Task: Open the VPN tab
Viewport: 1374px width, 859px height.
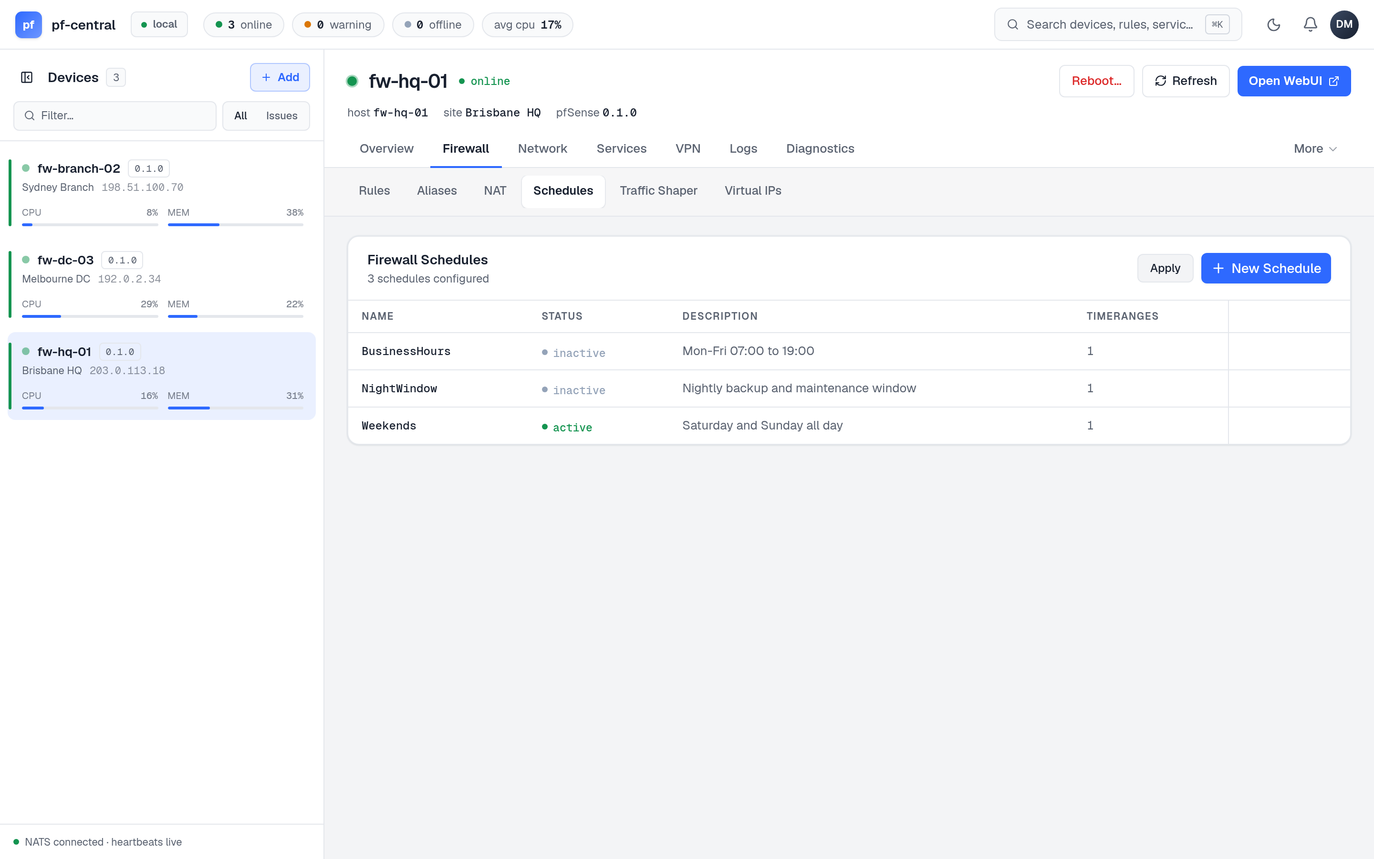Action: point(687,149)
